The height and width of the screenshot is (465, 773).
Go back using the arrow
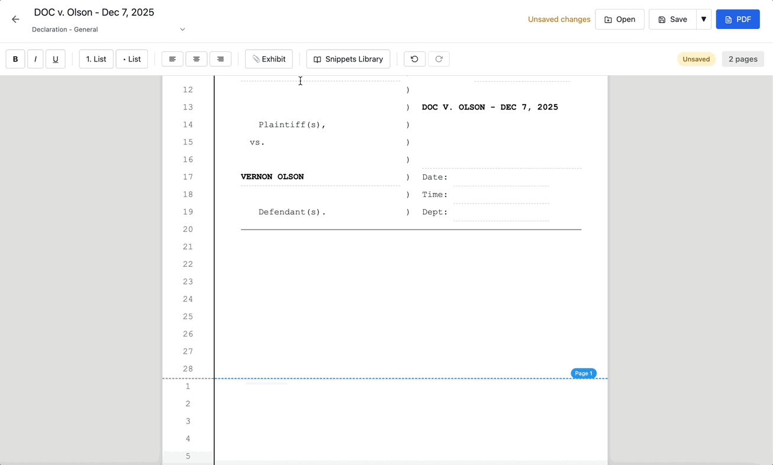click(15, 19)
